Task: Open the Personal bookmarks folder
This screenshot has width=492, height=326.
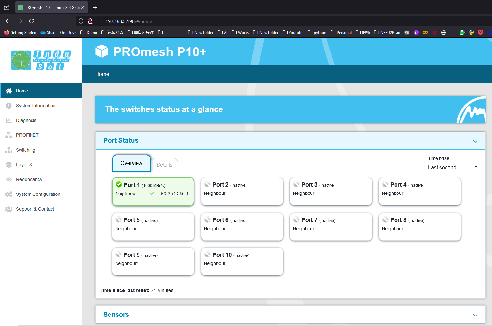Action: click(x=341, y=32)
